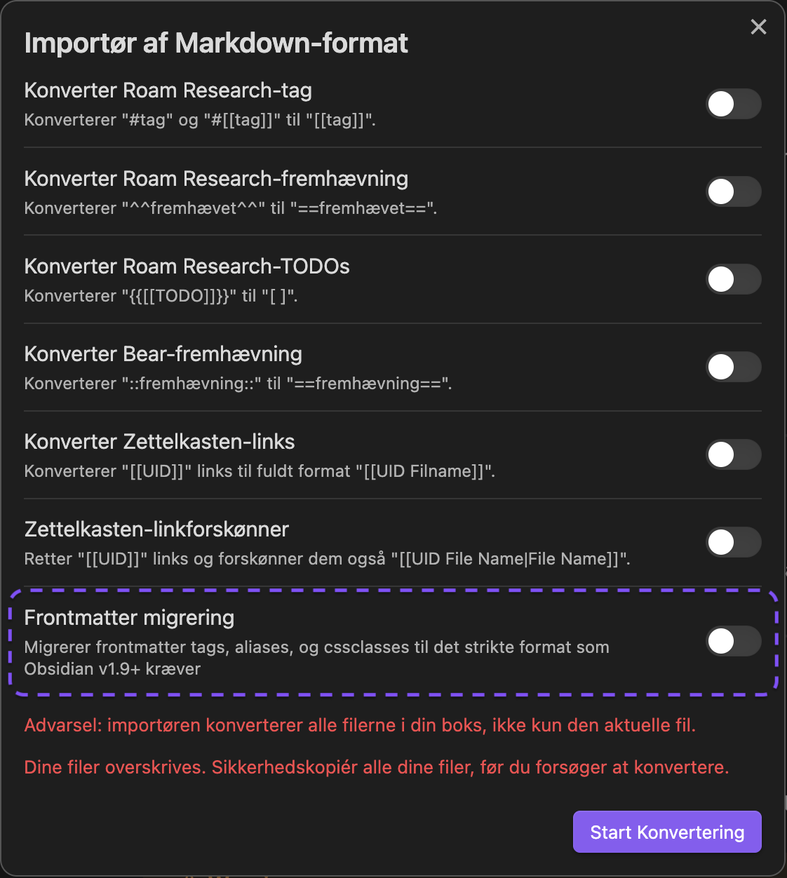Toggle Konverter Roam Research-fremhævning switch

point(733,191)
